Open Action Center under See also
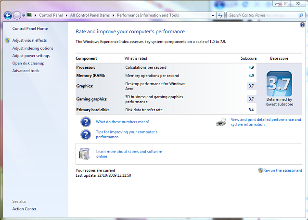The height and width of the screenshot is (220, 308). click(x=24, y=209)
